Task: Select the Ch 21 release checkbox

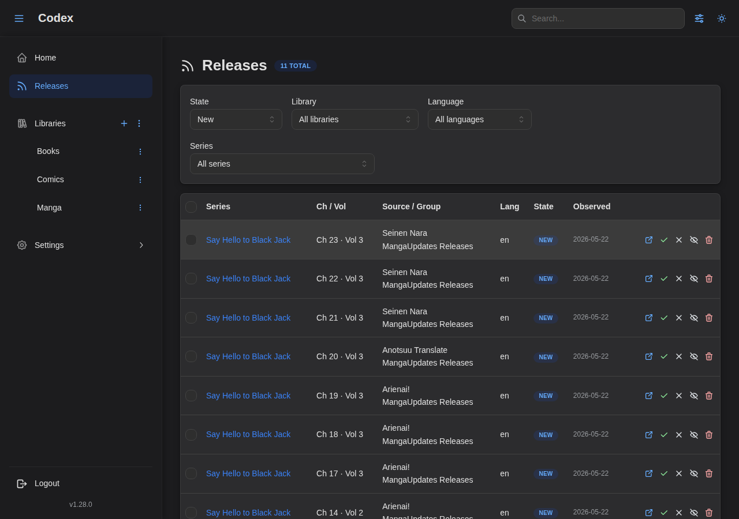Action: pos(191,318)
